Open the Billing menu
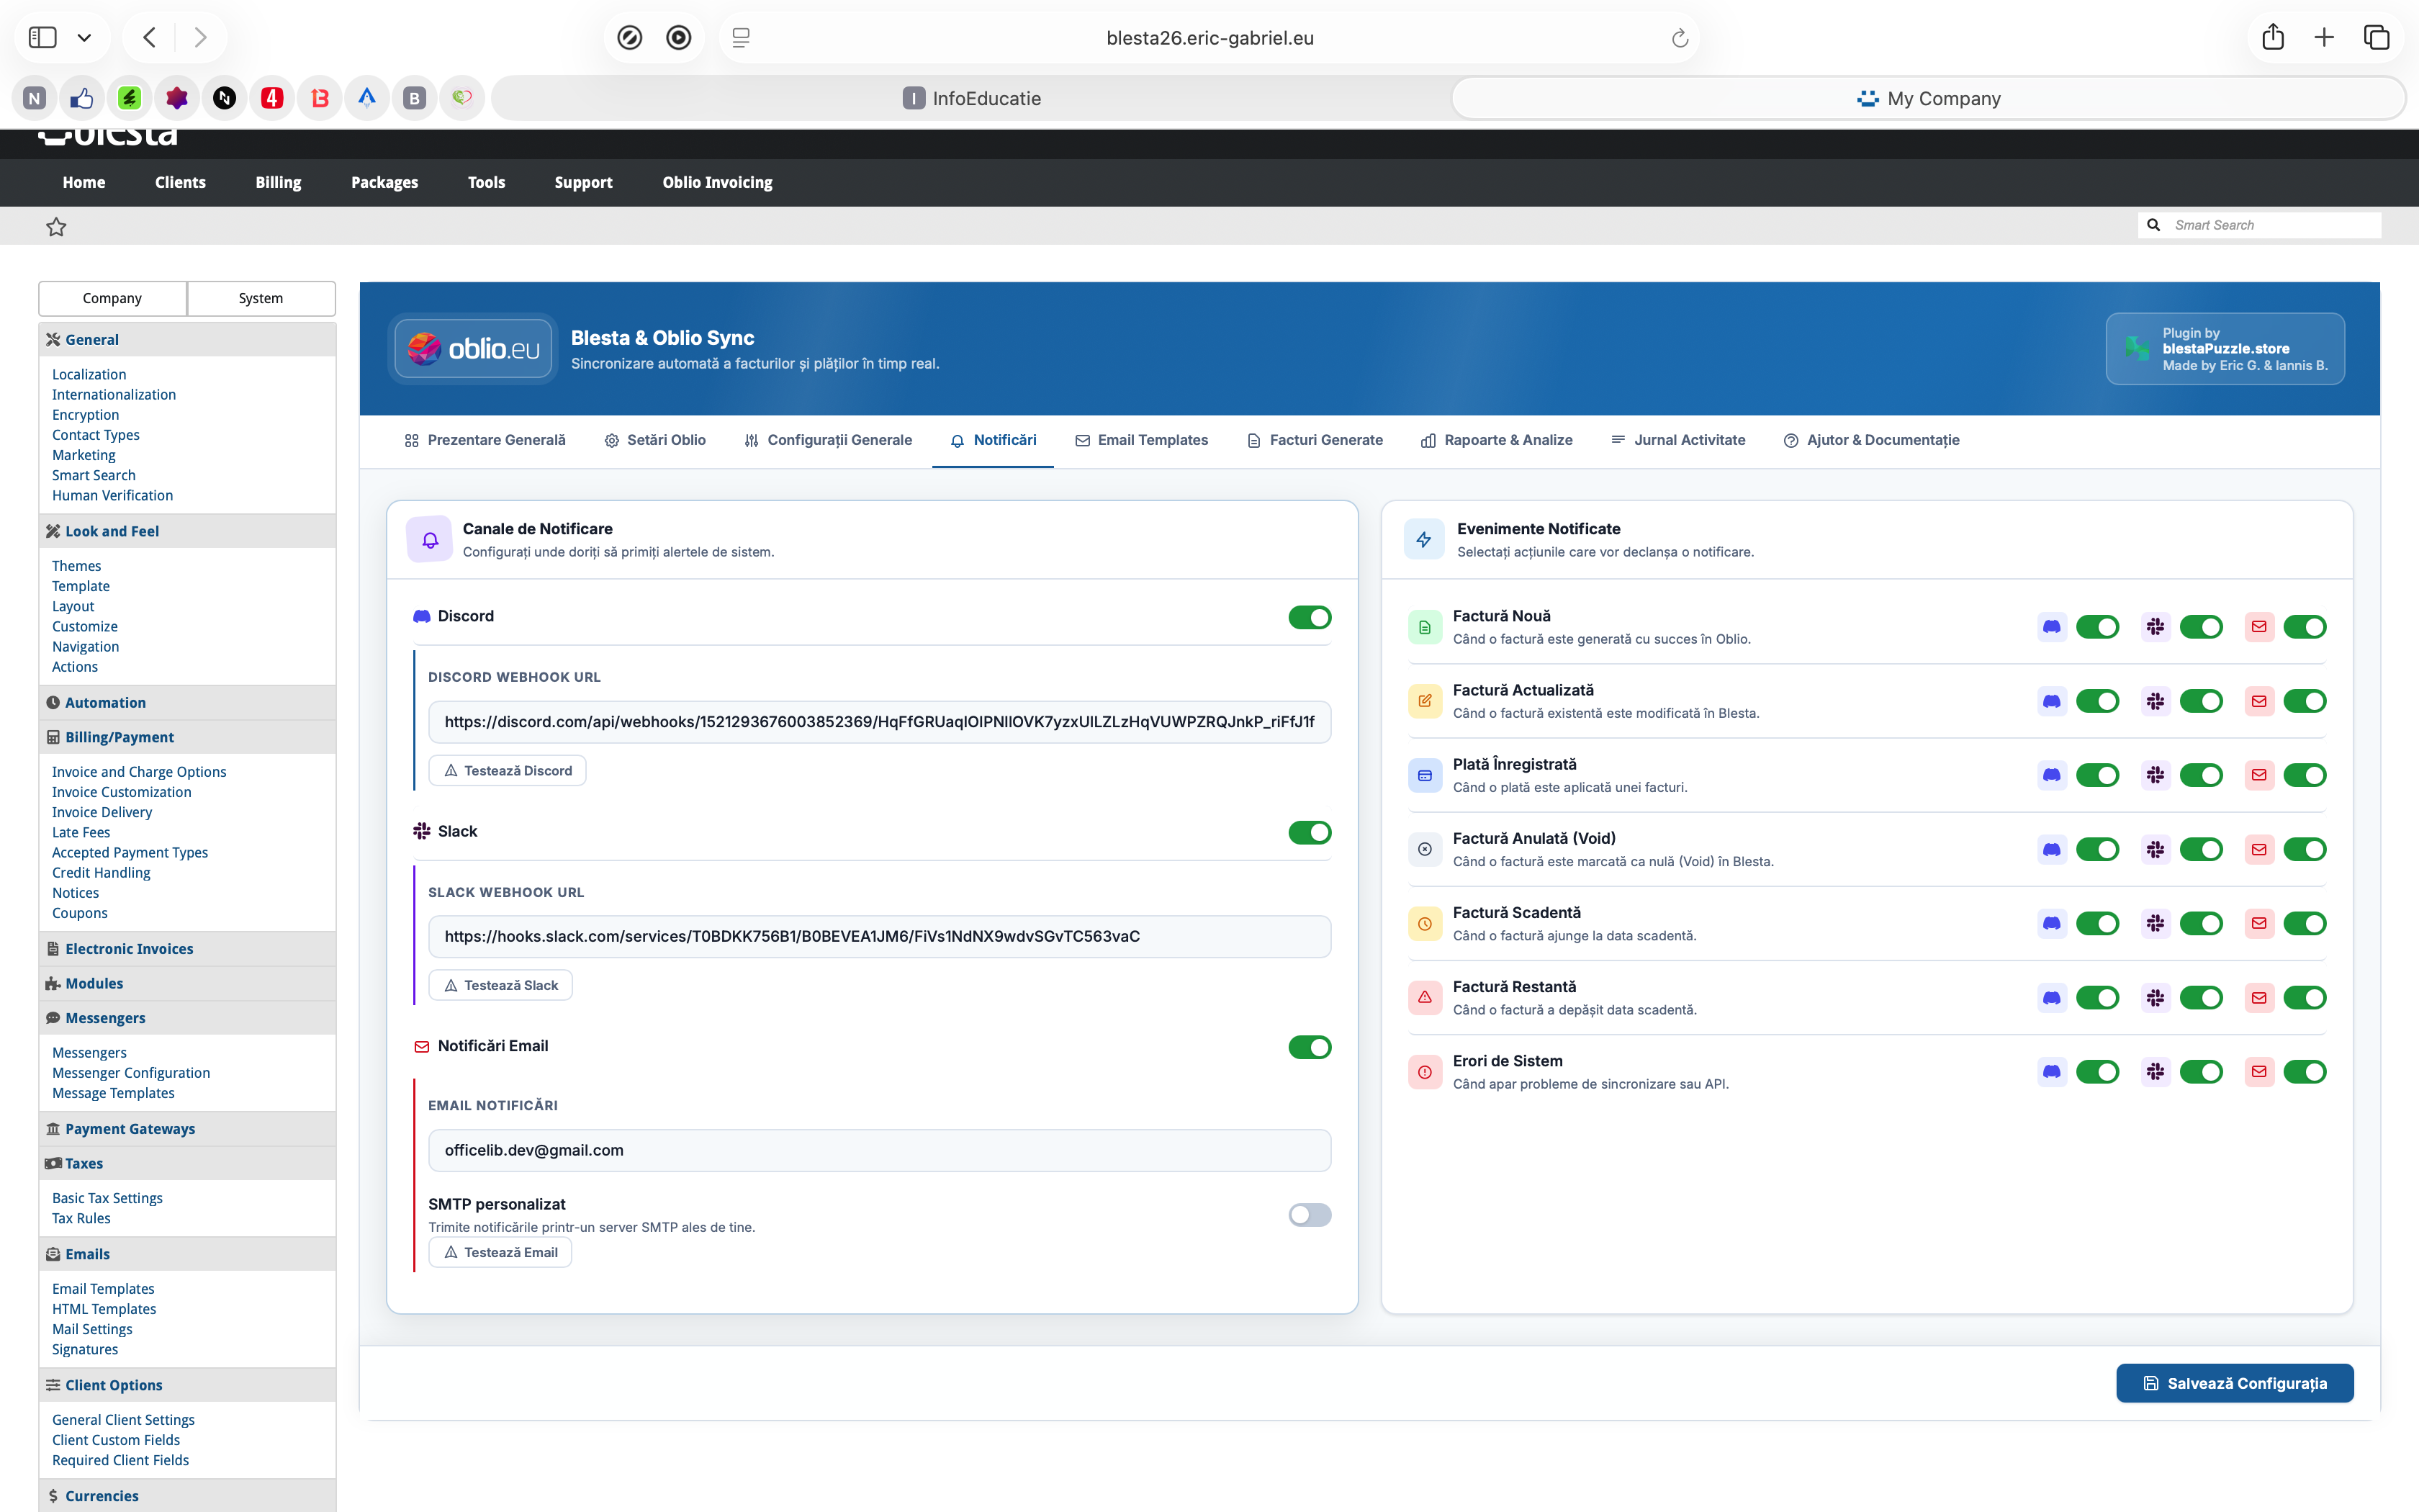The image size is (2419, 1512). [278, 182]
